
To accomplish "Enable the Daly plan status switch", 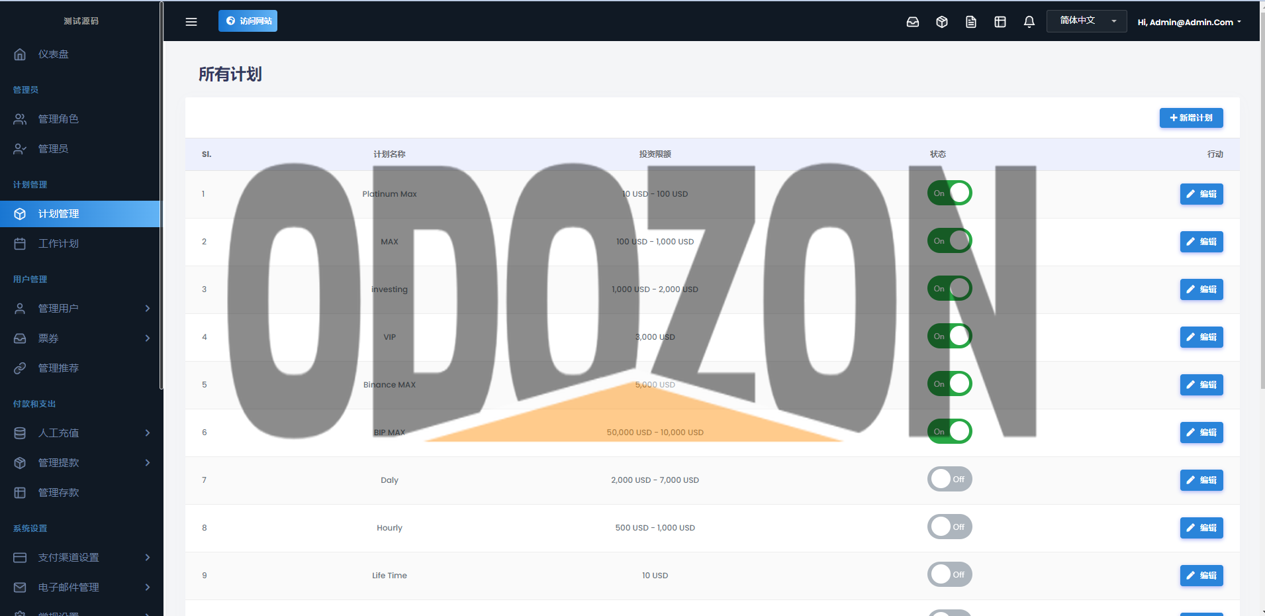I will point(949,479).
